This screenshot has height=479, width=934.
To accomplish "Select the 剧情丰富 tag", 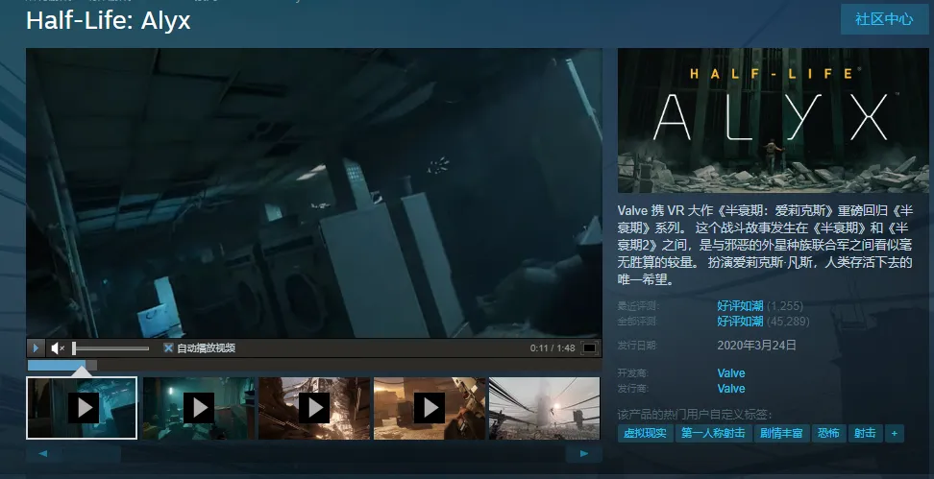I will 781,433.
